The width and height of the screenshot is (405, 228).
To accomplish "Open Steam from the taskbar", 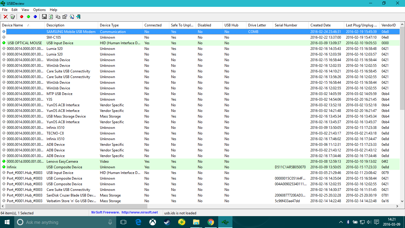I will click(167, 222).
